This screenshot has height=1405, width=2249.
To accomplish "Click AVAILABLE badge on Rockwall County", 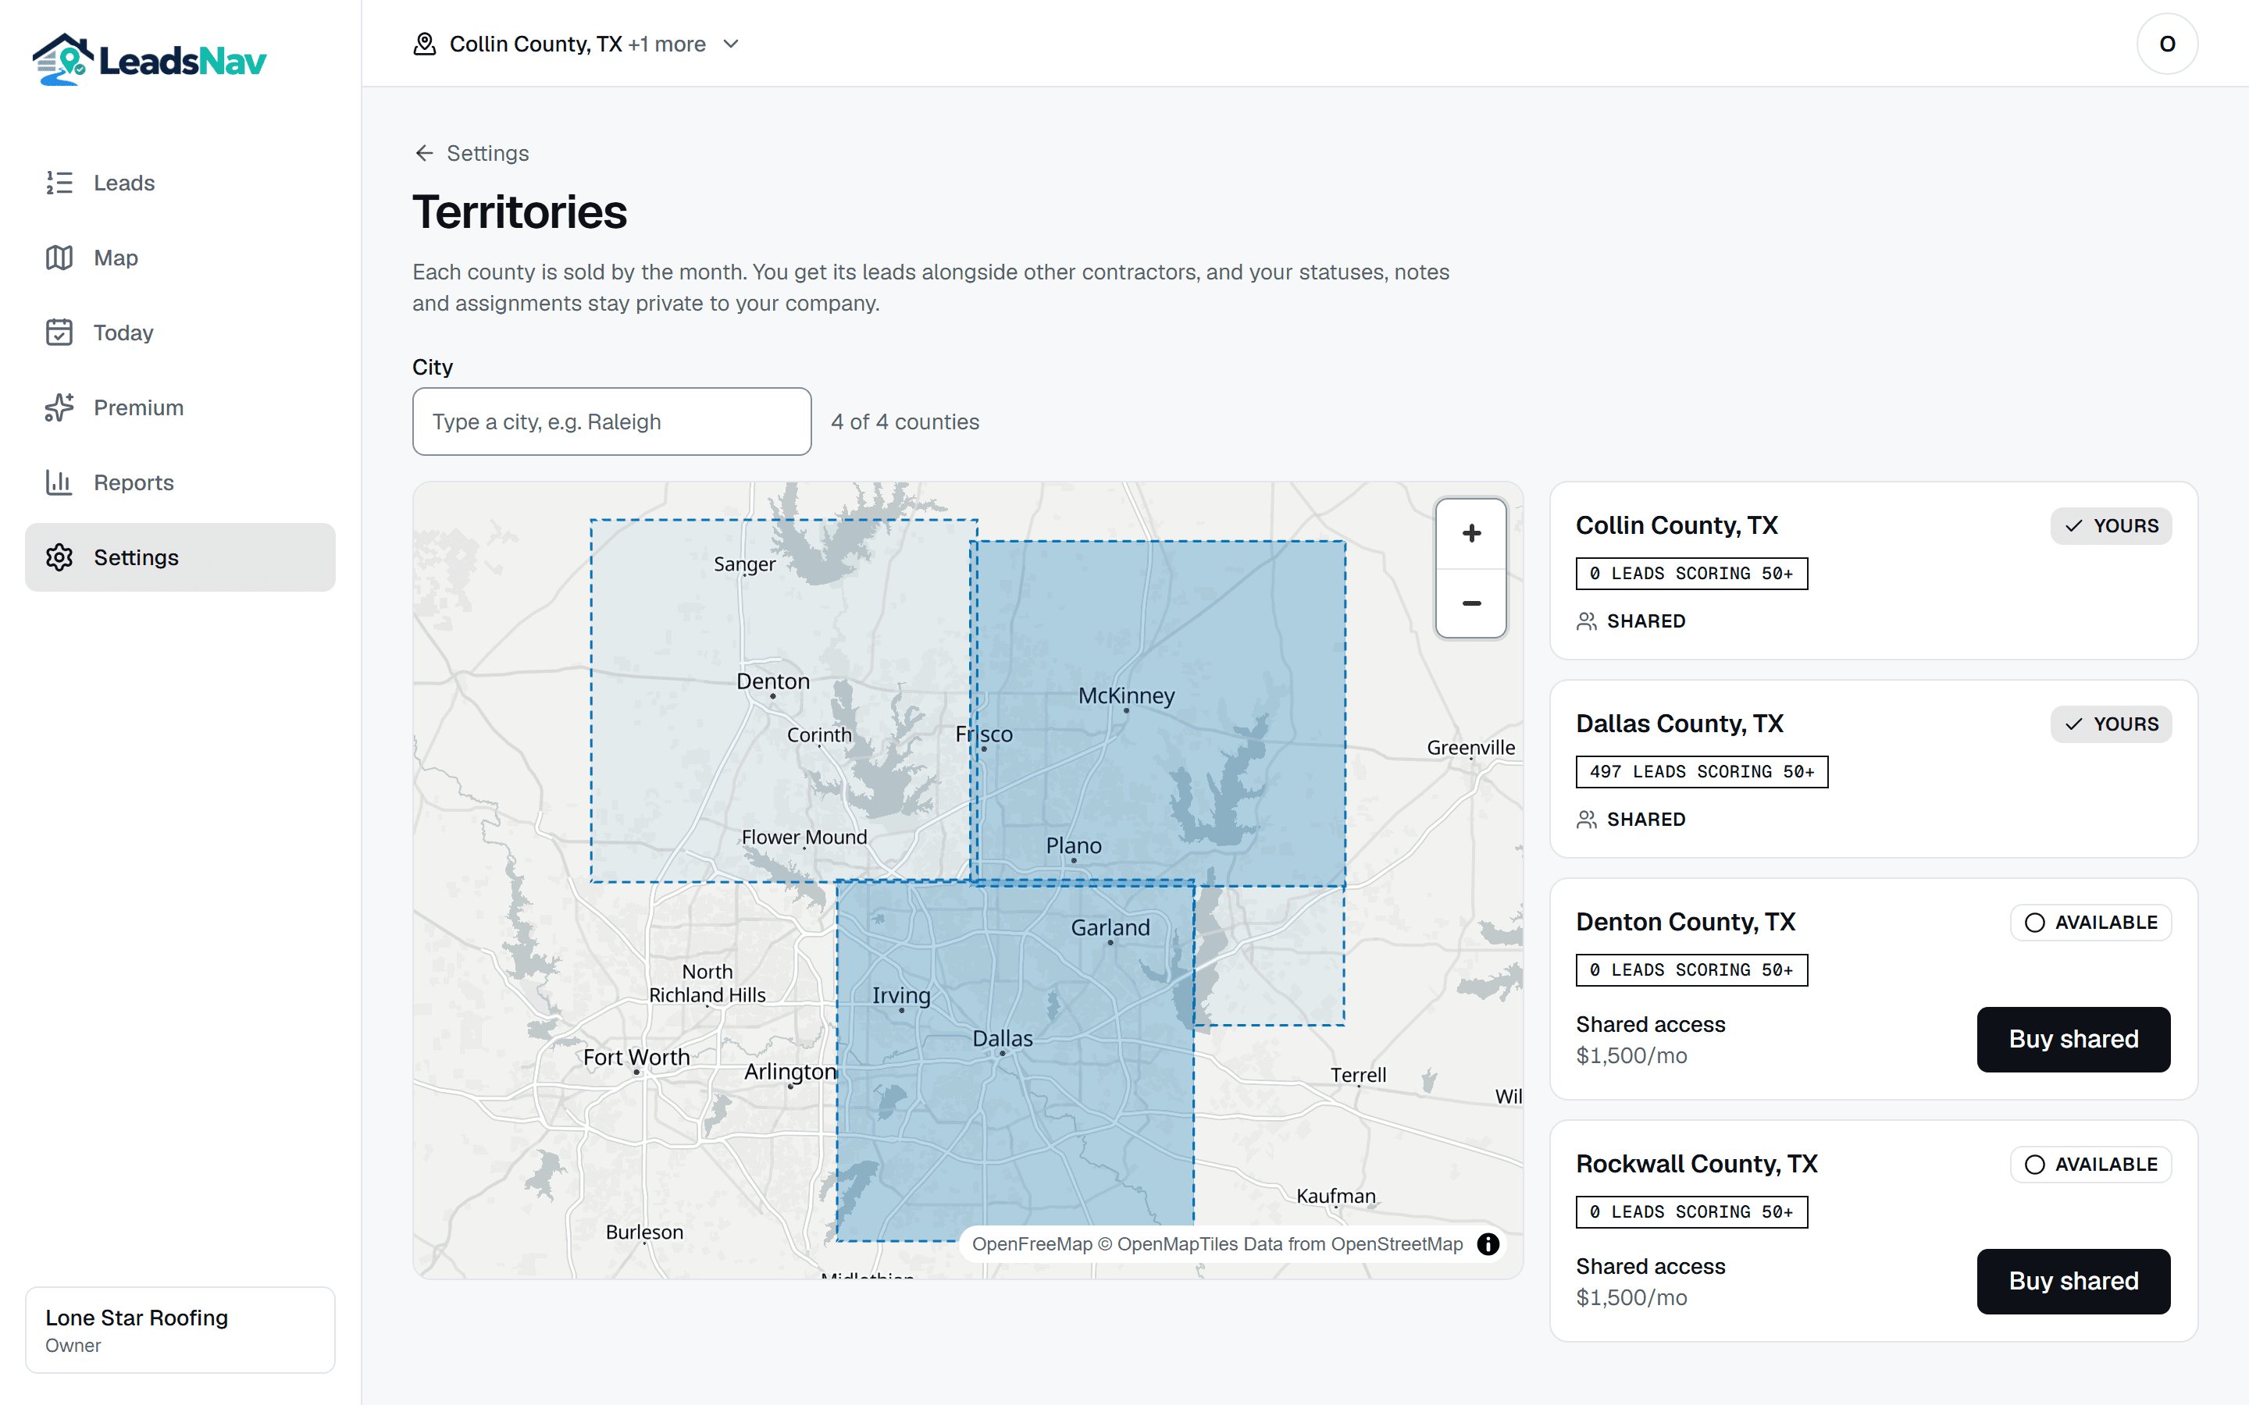I will point(2091,1165).
